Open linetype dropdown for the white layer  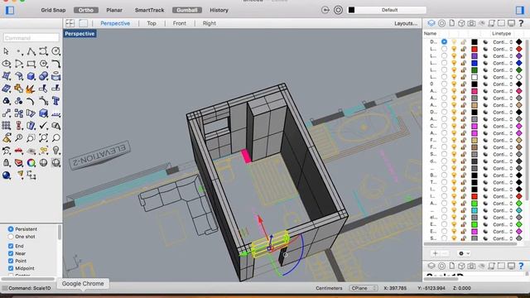503,77
